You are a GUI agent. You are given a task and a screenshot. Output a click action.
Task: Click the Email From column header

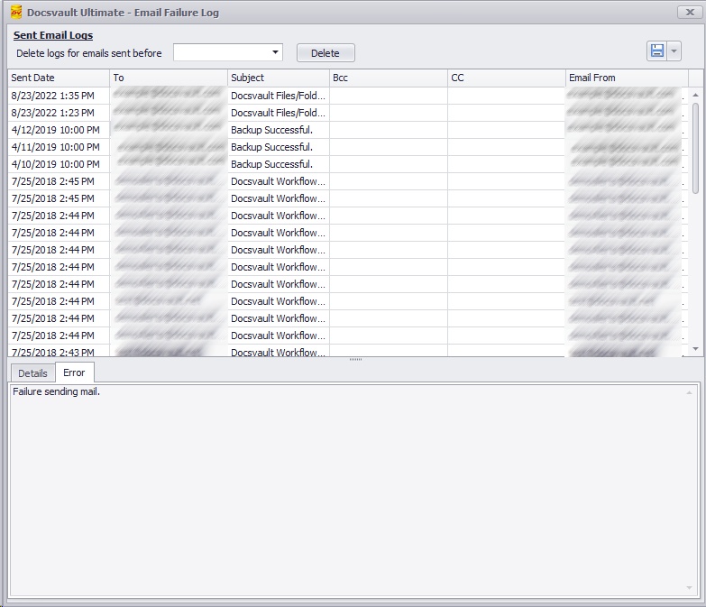[627, 78]
